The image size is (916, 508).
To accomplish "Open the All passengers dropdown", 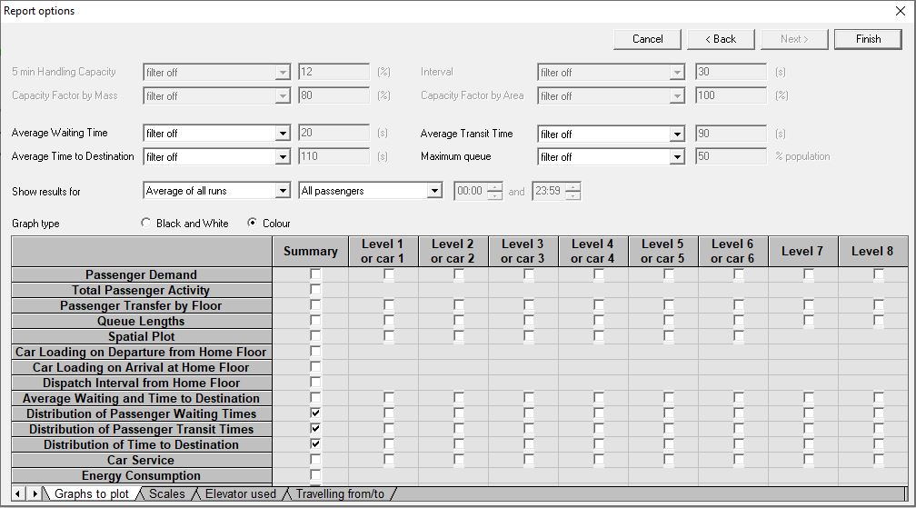I will point(433,191).
